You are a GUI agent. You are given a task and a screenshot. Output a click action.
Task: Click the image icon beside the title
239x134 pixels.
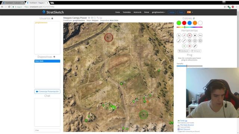[101, 18]
